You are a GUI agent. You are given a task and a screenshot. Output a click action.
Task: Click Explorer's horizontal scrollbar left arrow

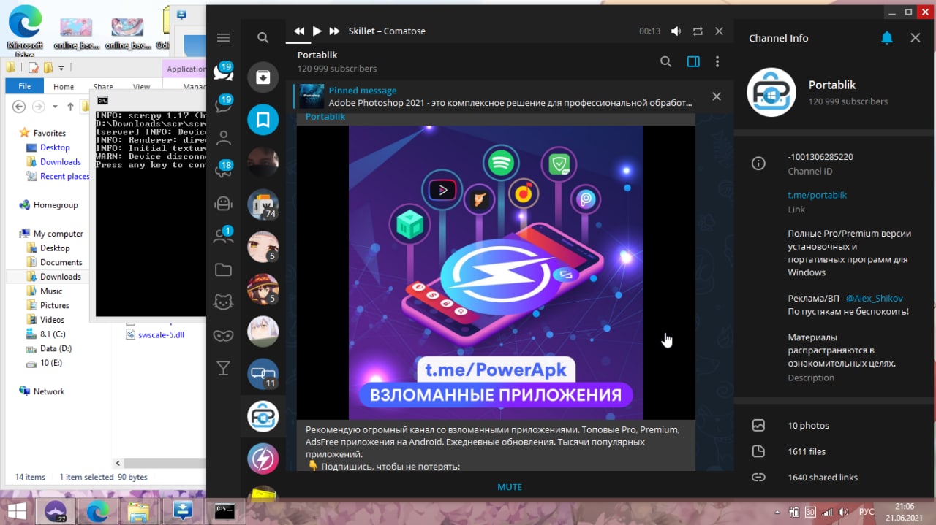point(118,462)
